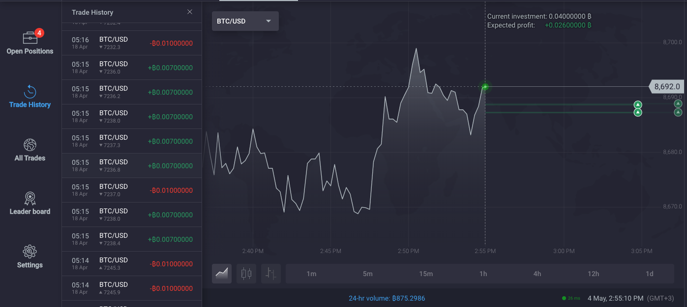Image resolution: width=687 pixels, height=307 pixels.
Task: Click the Open Positions sidebar label
Action: click(x=30, y=51)
